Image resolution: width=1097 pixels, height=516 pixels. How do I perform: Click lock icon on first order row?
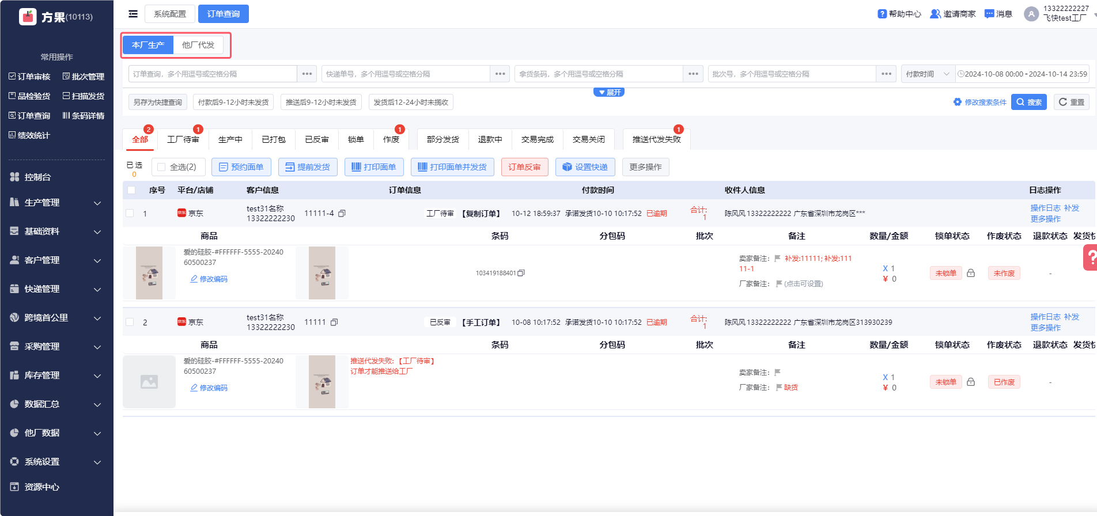971,273
